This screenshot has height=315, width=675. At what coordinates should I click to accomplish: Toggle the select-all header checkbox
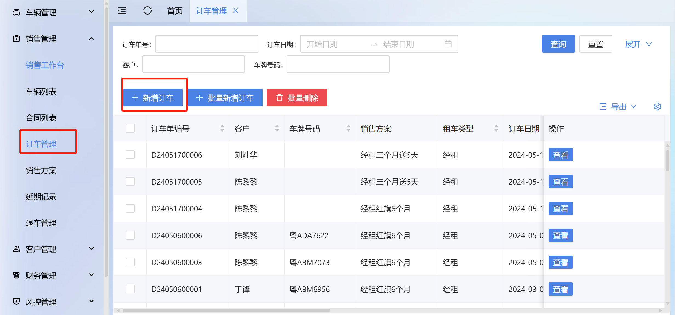(x=130, y=128)
